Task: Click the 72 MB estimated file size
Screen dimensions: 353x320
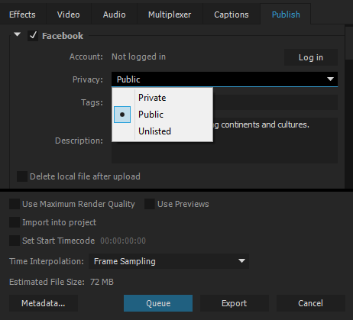Action: (x=102, y=282)
